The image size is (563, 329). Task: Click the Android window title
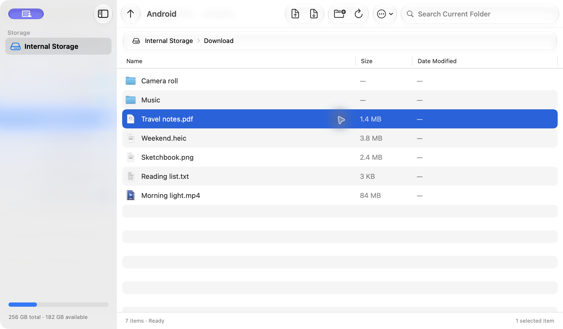[x=161, y=14]
